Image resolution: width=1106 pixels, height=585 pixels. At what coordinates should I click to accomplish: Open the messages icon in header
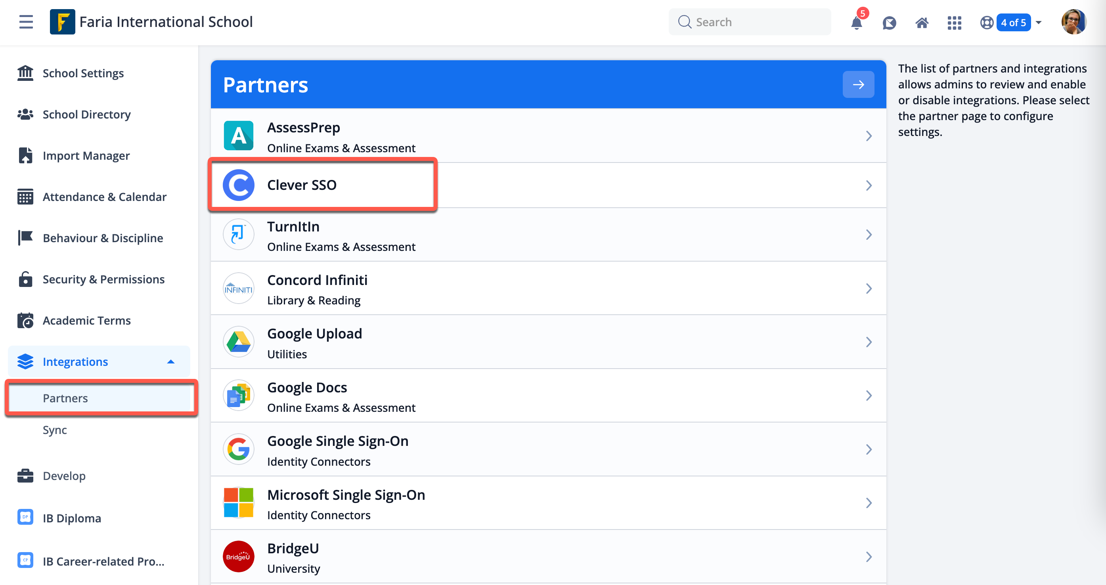pos(889,22)
